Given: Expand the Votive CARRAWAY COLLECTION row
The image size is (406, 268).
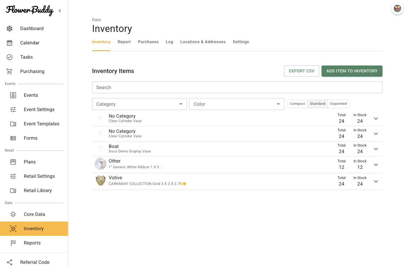Looking at the screenshot, I should point(376,181).
